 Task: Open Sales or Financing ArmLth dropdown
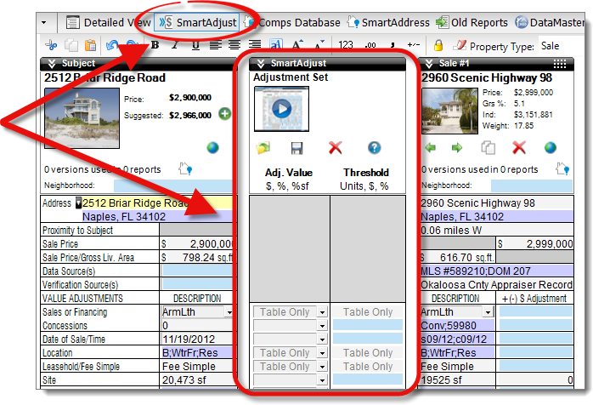pyautogui.click(x=229, y=312)
